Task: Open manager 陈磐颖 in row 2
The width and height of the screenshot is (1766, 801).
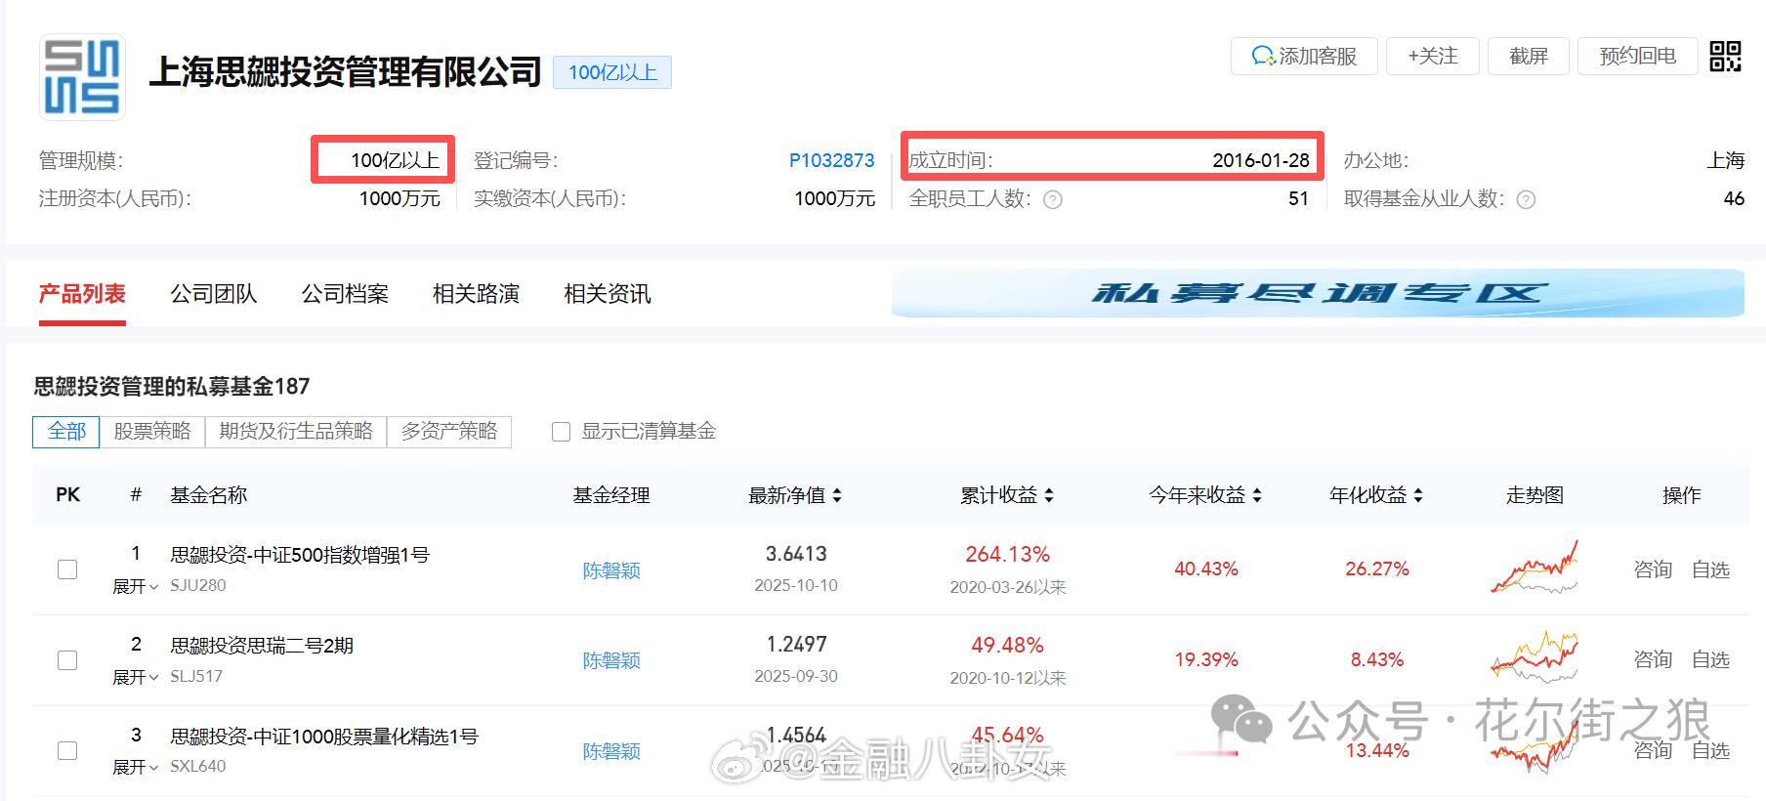Action: coord(611,660)
